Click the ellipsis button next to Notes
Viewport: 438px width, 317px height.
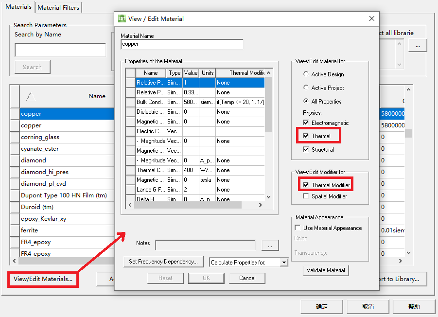270,245
